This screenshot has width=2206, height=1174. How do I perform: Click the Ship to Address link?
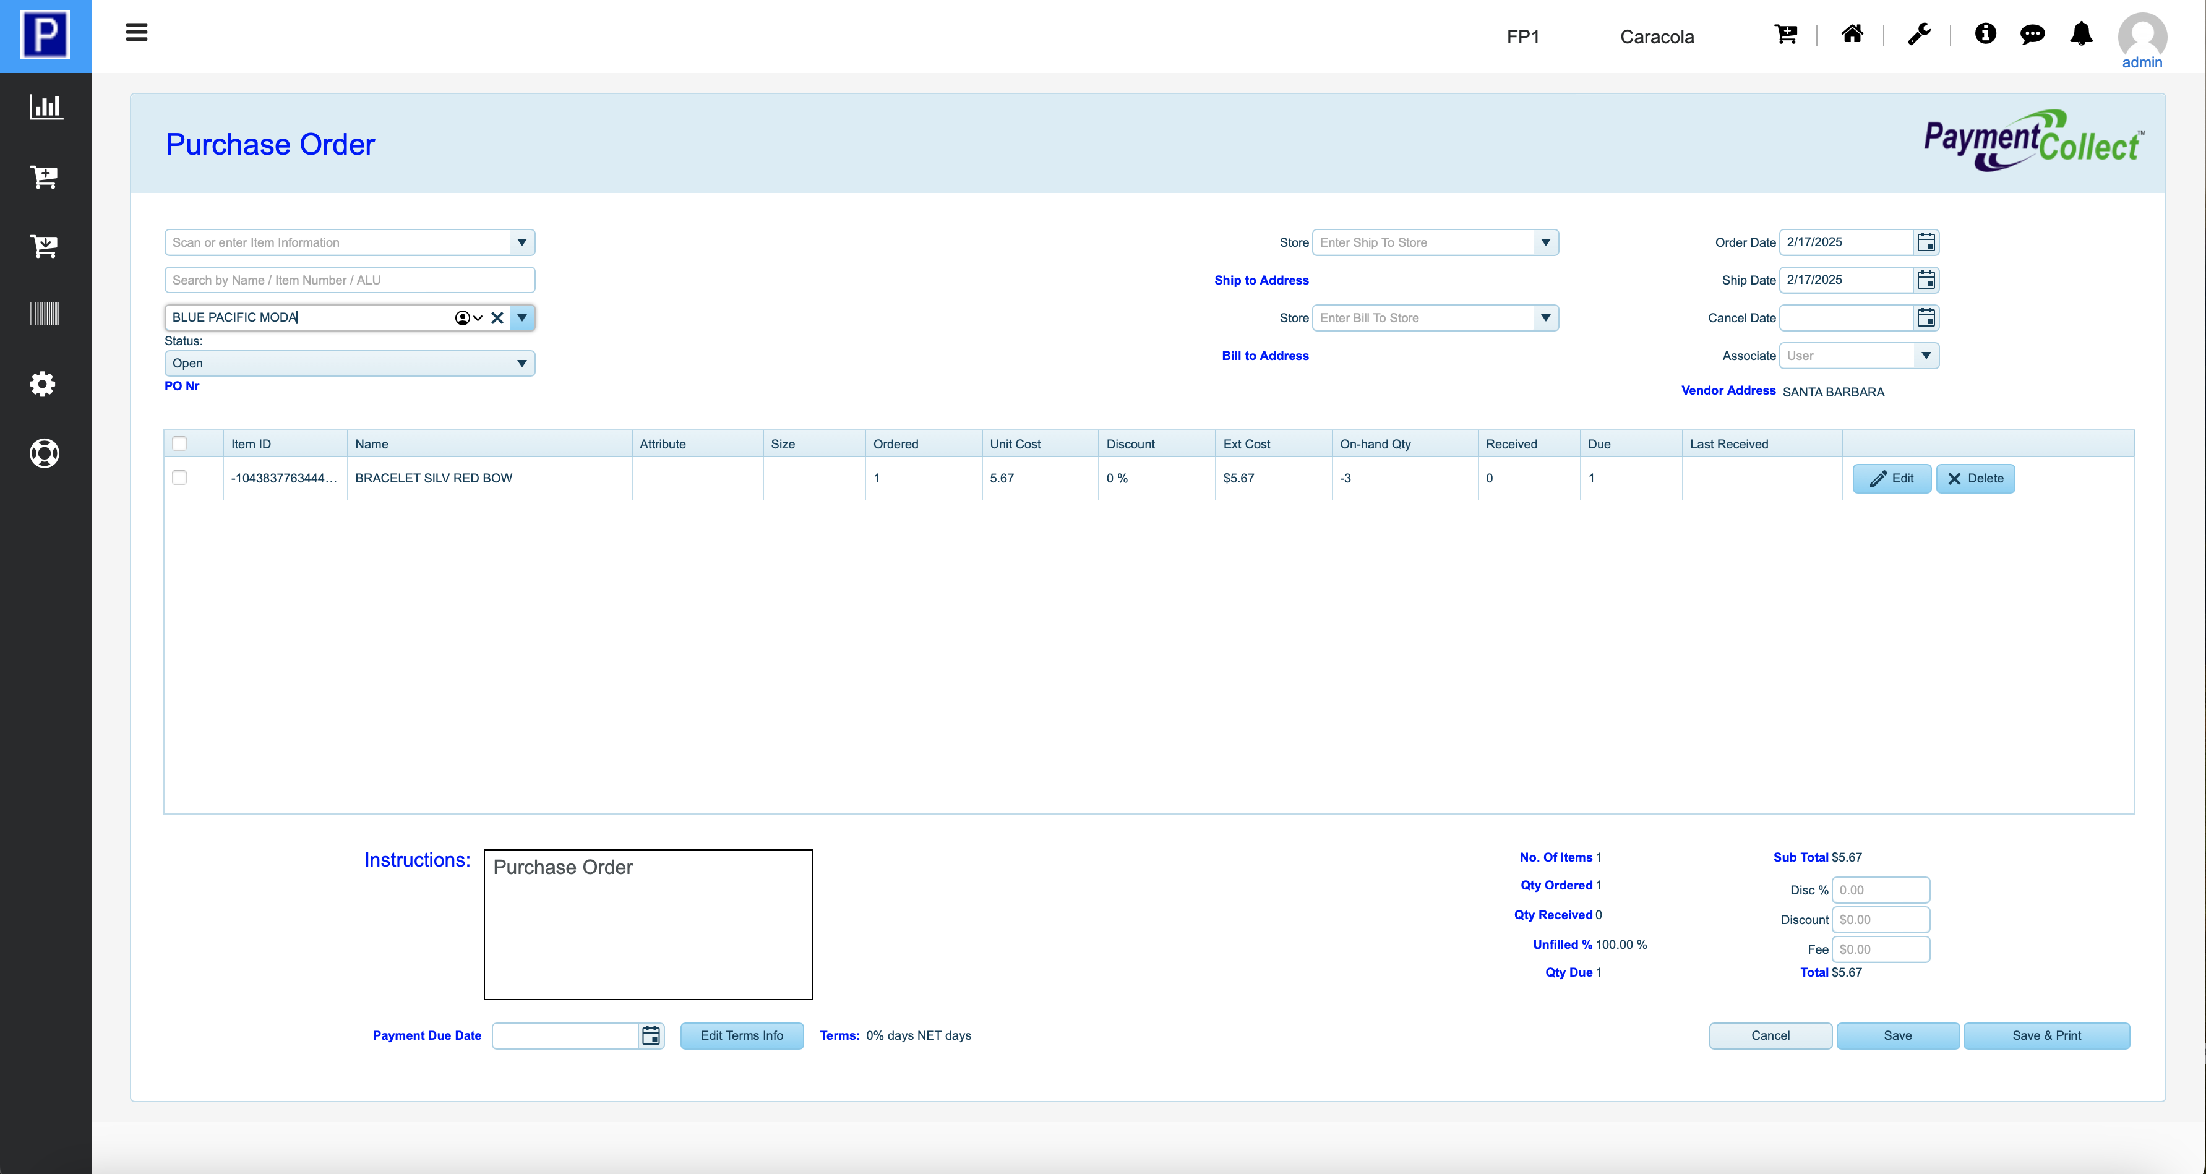click(x=1261, y=280)
